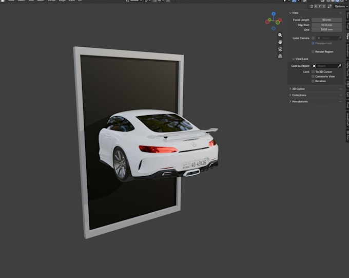Click the red X axis gizmo handle
Image resolution: width=349 pixels, height=278 pixels.
click(280, 20)
